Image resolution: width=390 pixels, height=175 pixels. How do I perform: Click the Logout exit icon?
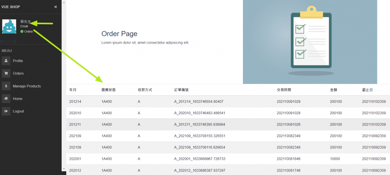pos(6,111)
